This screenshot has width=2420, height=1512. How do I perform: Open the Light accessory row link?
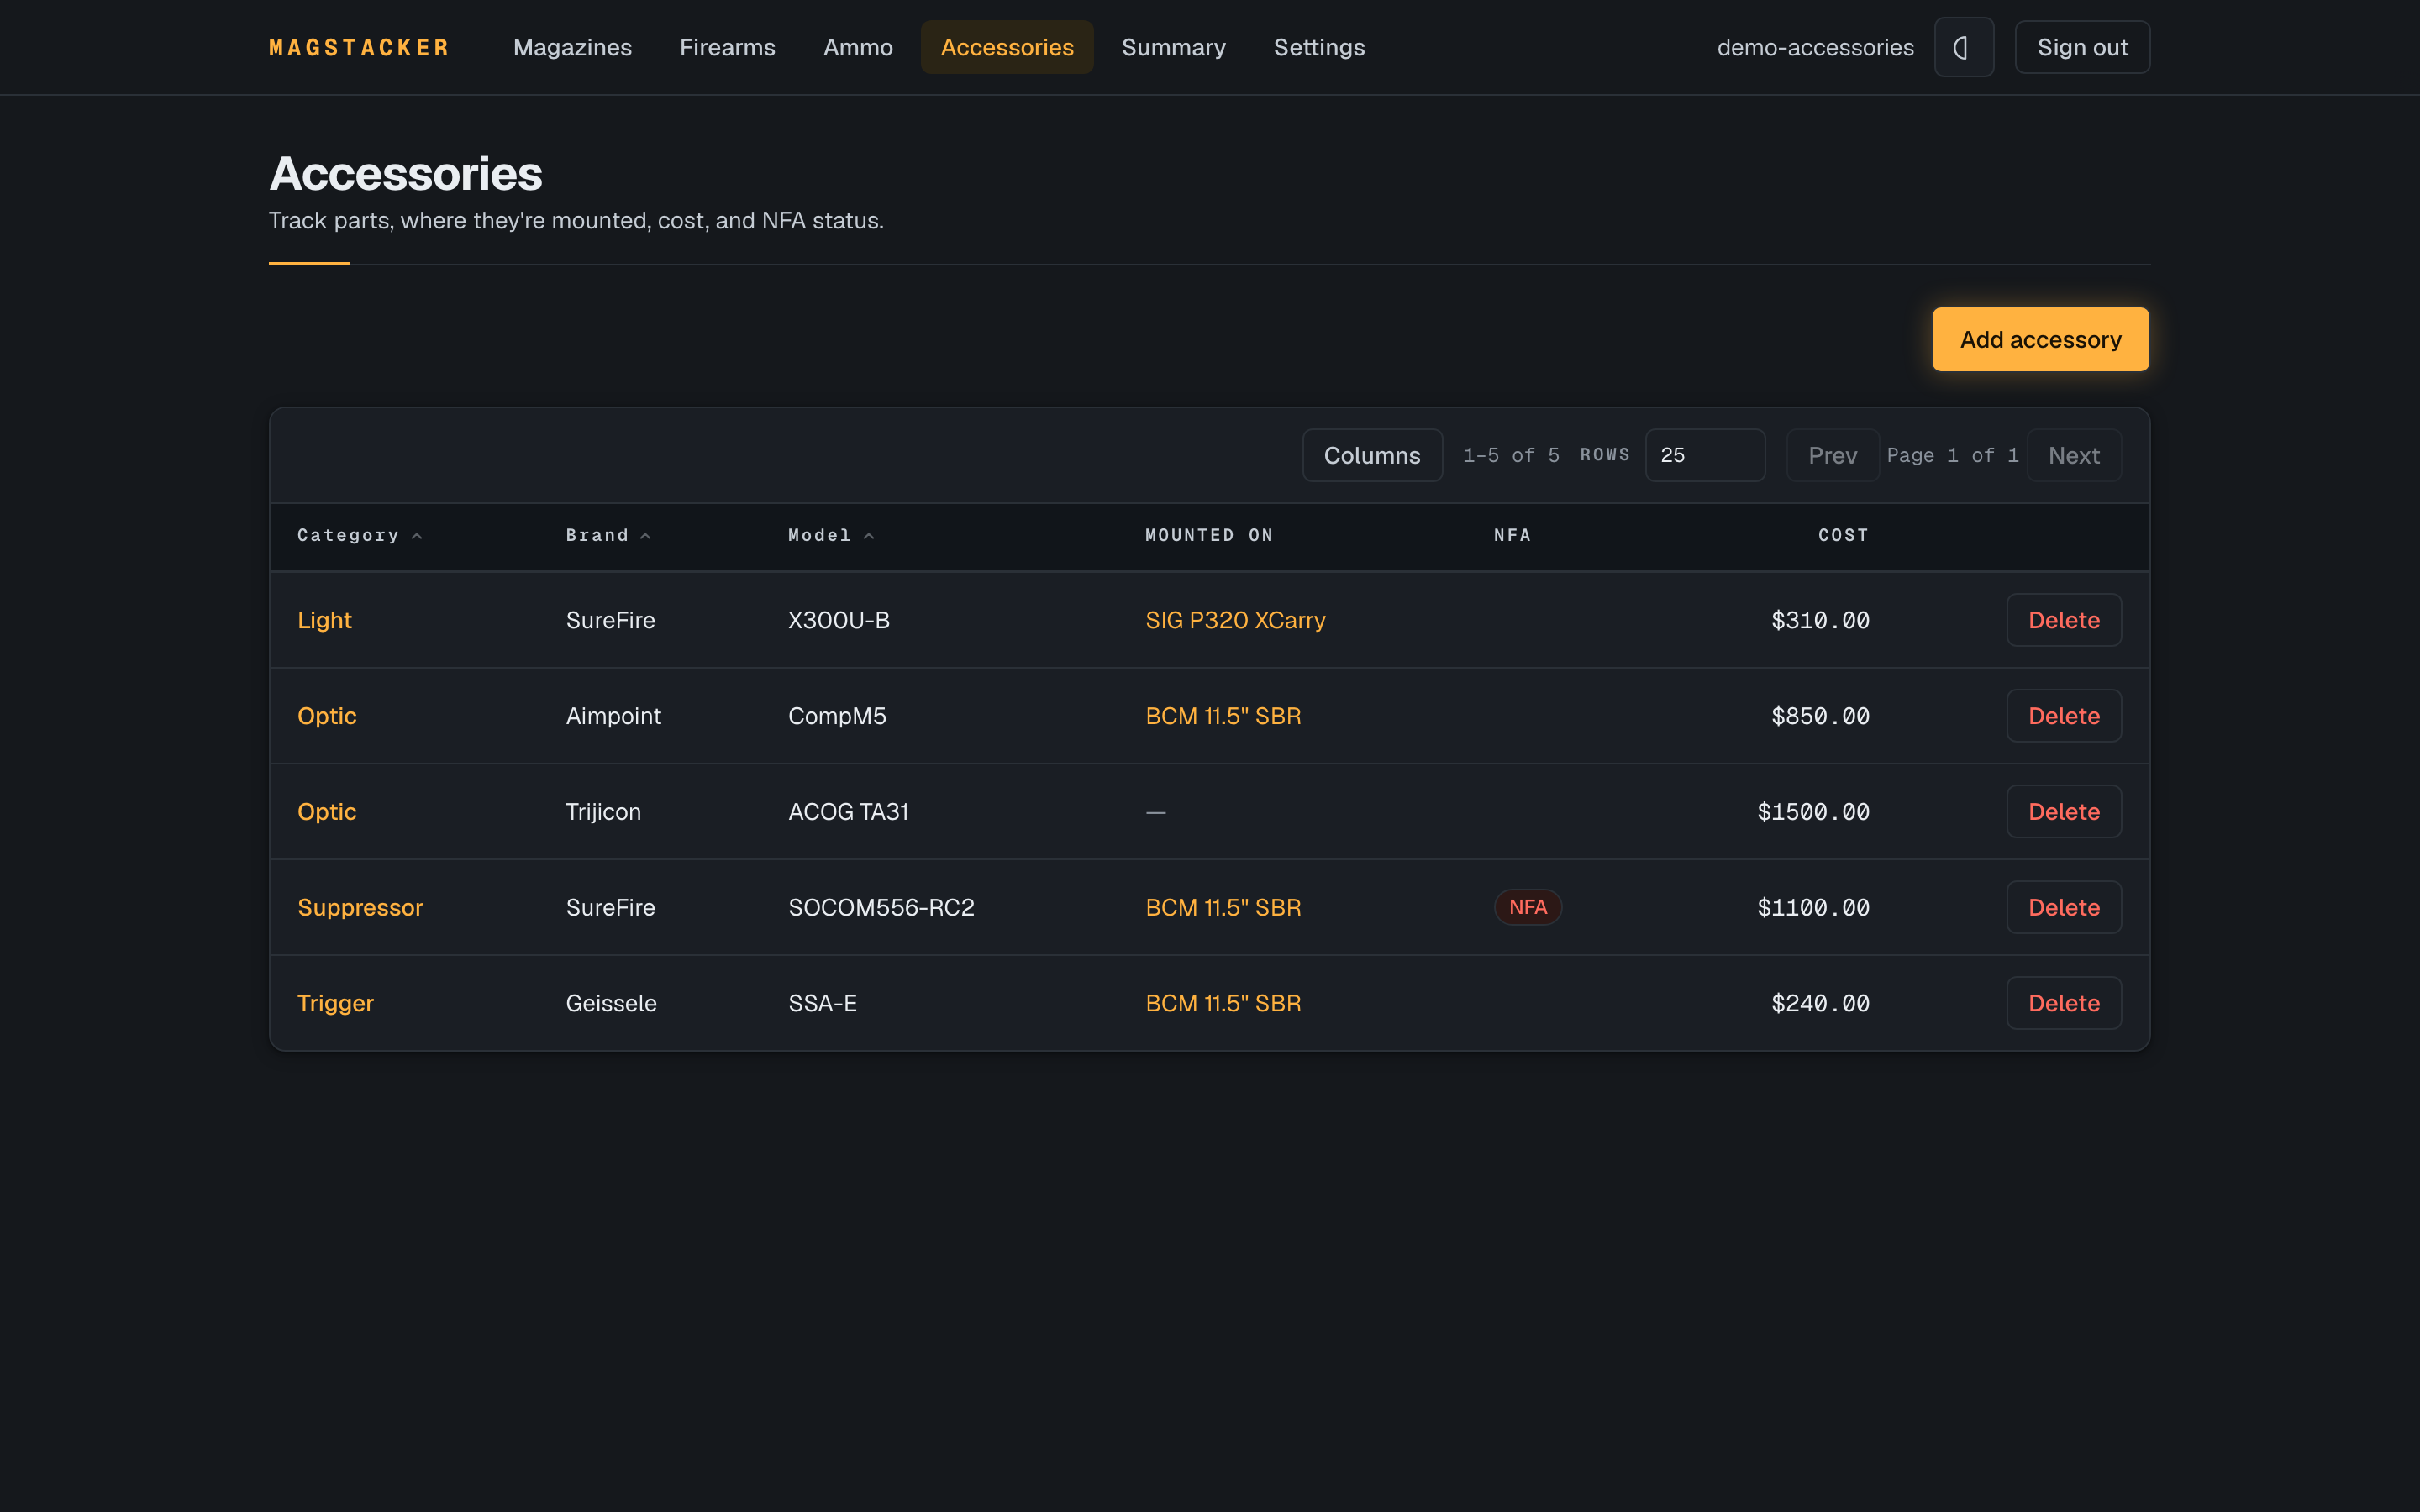(324, 620)
